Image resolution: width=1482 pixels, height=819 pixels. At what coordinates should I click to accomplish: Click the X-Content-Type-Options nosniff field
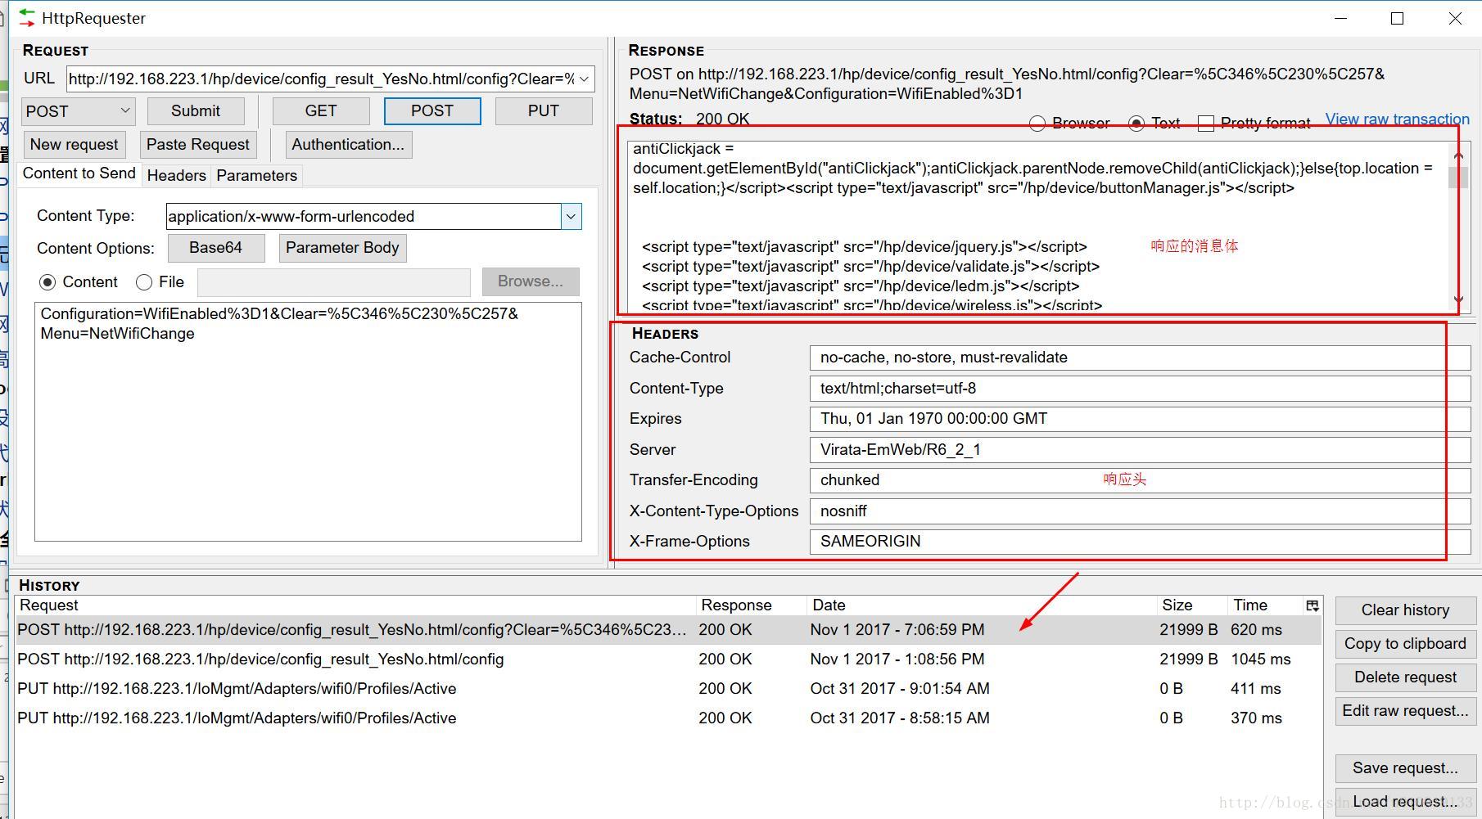click(x=1140, y=511)
